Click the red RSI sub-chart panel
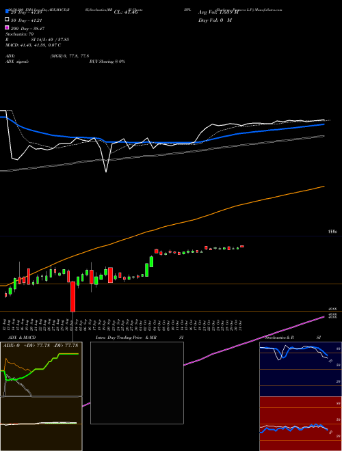This screenshot has width=342, height=451. click(300, 424)
